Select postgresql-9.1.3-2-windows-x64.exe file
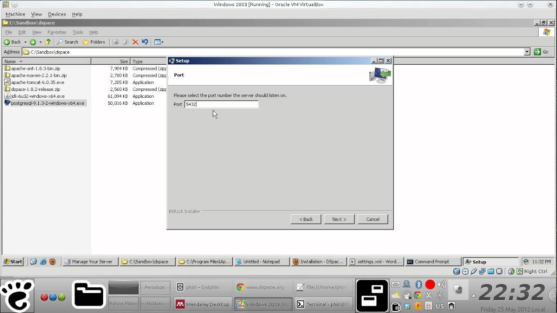 (x=44, y=103)
